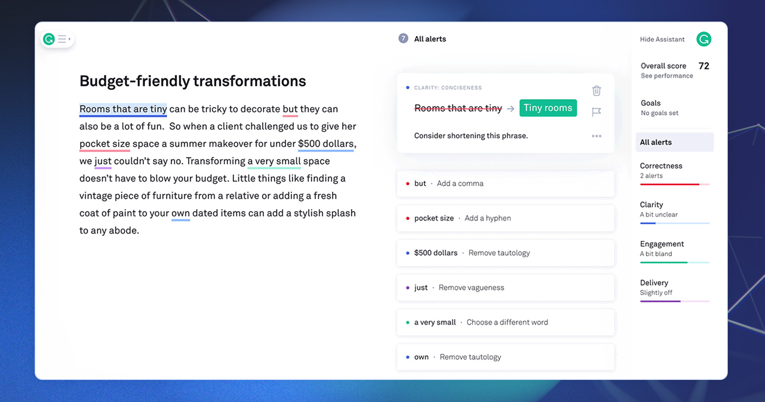Open the Grammarly G menu top-left
765x402 pixels.
(x=48, y=39)
